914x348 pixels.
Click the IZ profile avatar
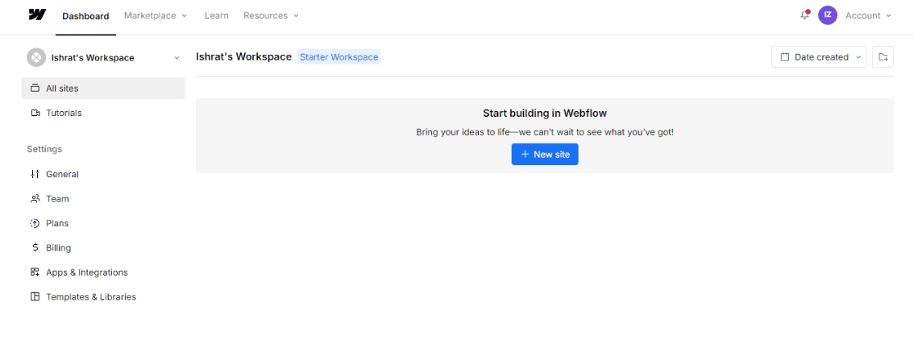828,15
